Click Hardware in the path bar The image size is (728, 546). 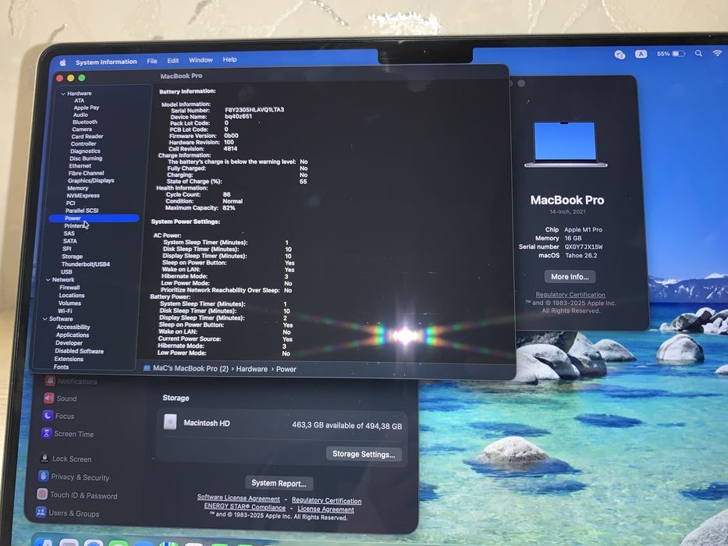(x=252, y=369)
